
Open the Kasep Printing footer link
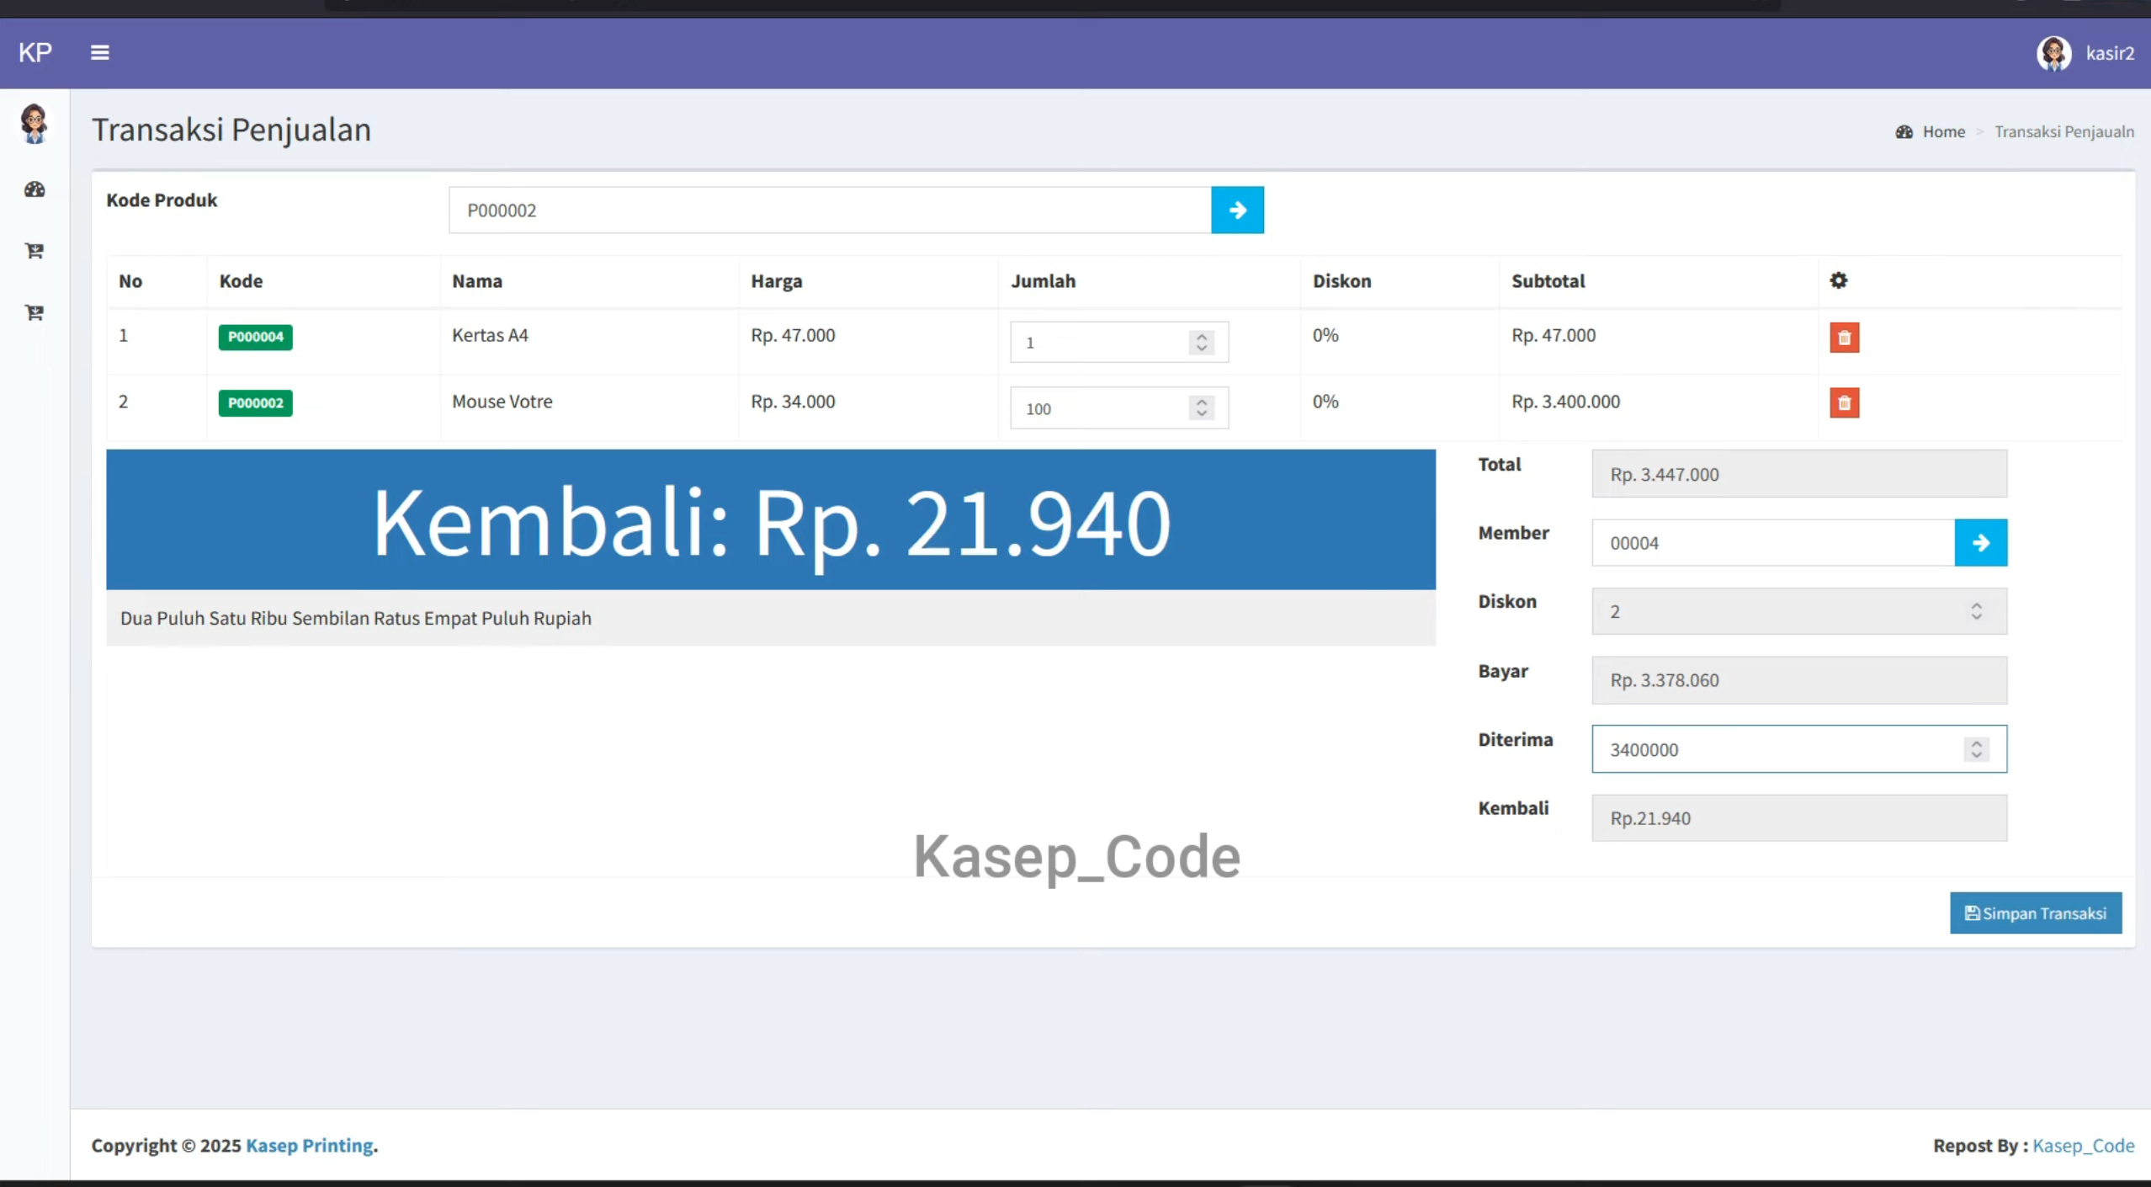(310, 1146)
